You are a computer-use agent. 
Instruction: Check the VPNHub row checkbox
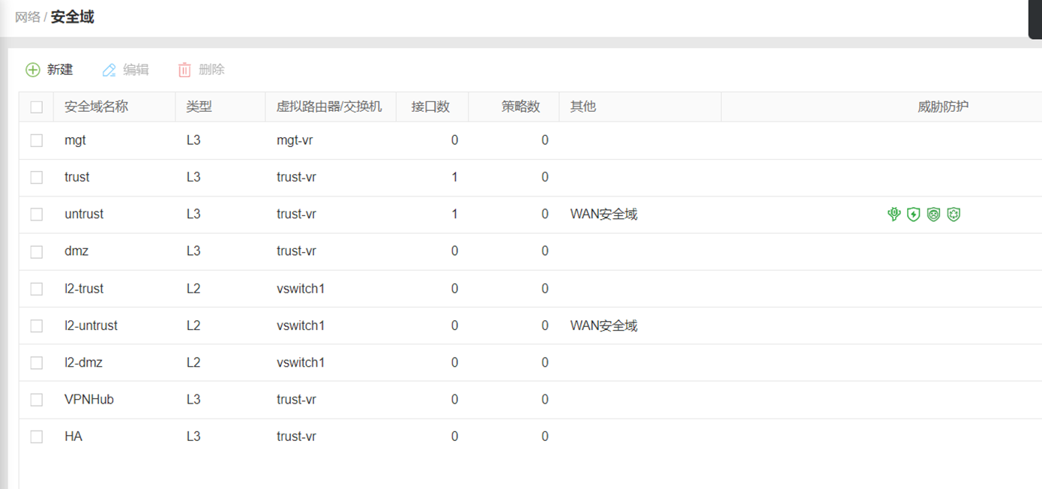coord(36,399)
